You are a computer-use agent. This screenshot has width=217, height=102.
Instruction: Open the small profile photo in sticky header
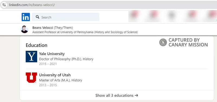pos(25,29)
